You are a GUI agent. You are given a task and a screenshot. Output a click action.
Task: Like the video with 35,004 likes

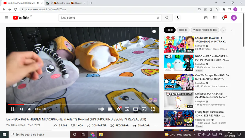pyautogui.click(x=60, y=125)
